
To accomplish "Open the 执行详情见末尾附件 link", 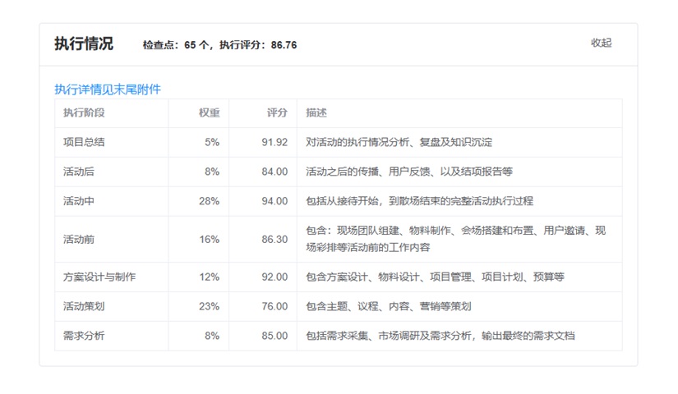I will (108, 89).
